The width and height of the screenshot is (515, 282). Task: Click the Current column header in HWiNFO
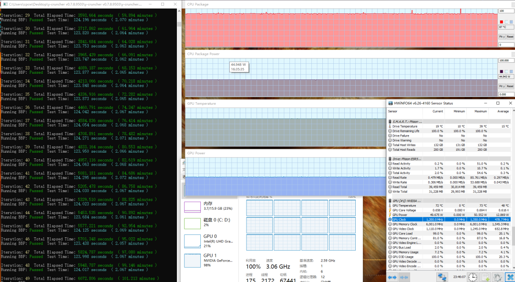click(433, 111)
